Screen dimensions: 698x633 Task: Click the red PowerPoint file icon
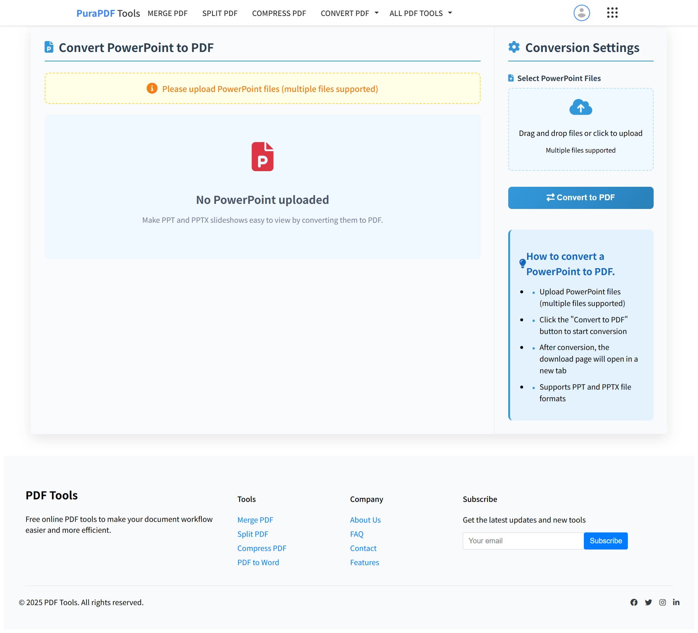click(262, 157)
